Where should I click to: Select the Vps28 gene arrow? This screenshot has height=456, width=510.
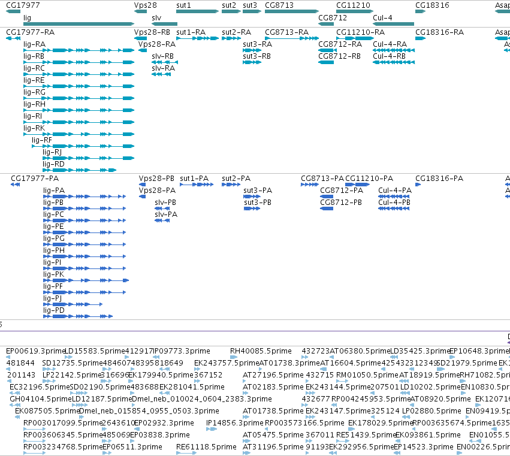[x=140, y=11]
